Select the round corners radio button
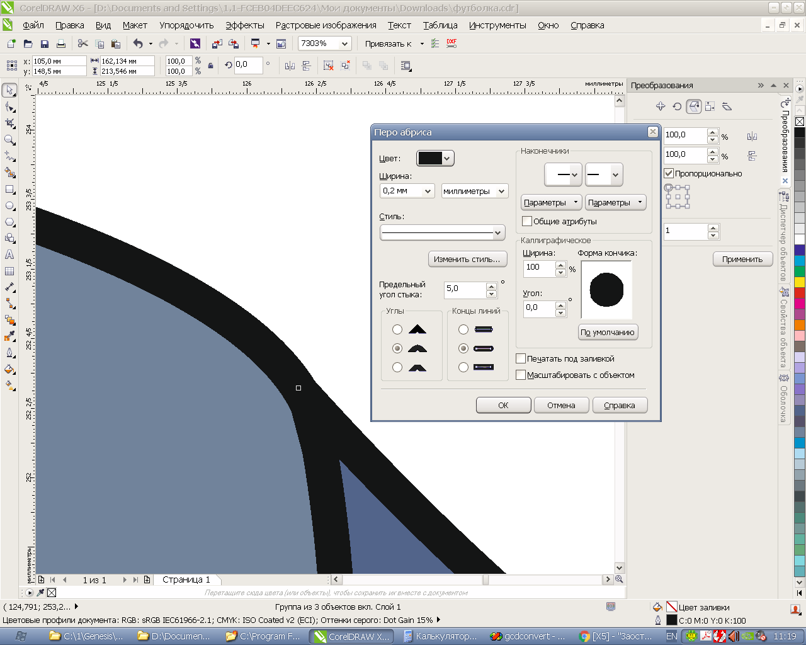Screen dimensions: 806x645 (397, 348)
